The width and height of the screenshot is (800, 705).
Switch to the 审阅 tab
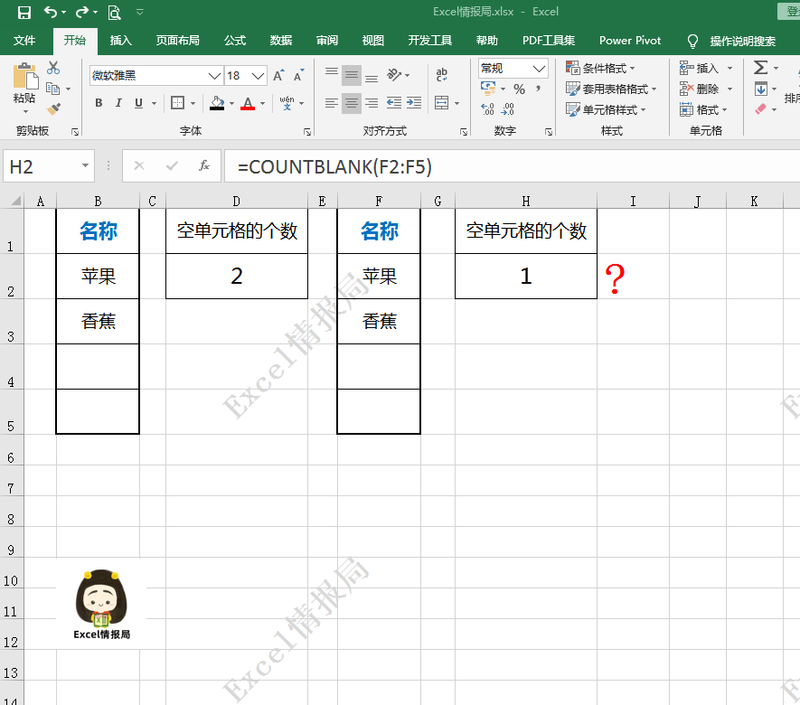tap(327, 41)
